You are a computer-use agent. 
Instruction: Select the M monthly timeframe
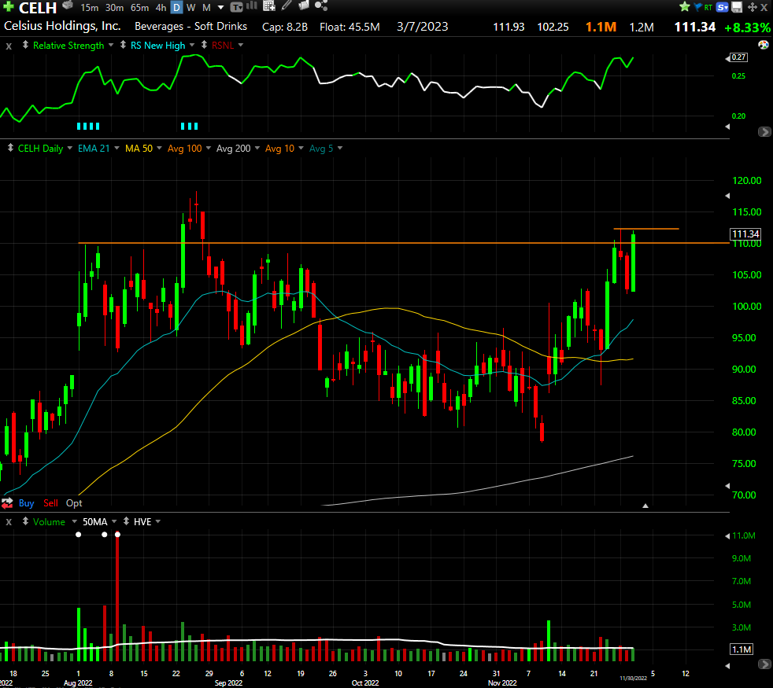tap(206, 7)
